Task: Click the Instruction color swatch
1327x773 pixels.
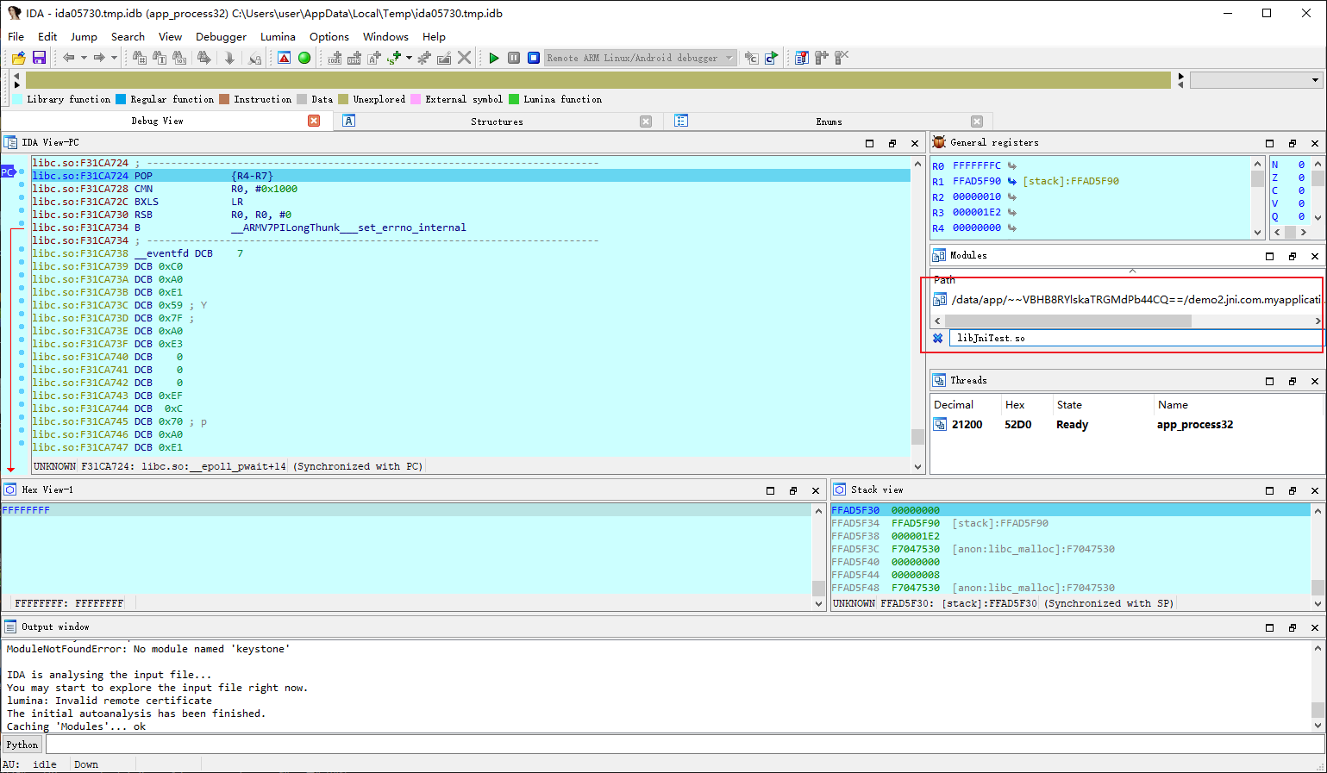Action: (x=224, y=99)
